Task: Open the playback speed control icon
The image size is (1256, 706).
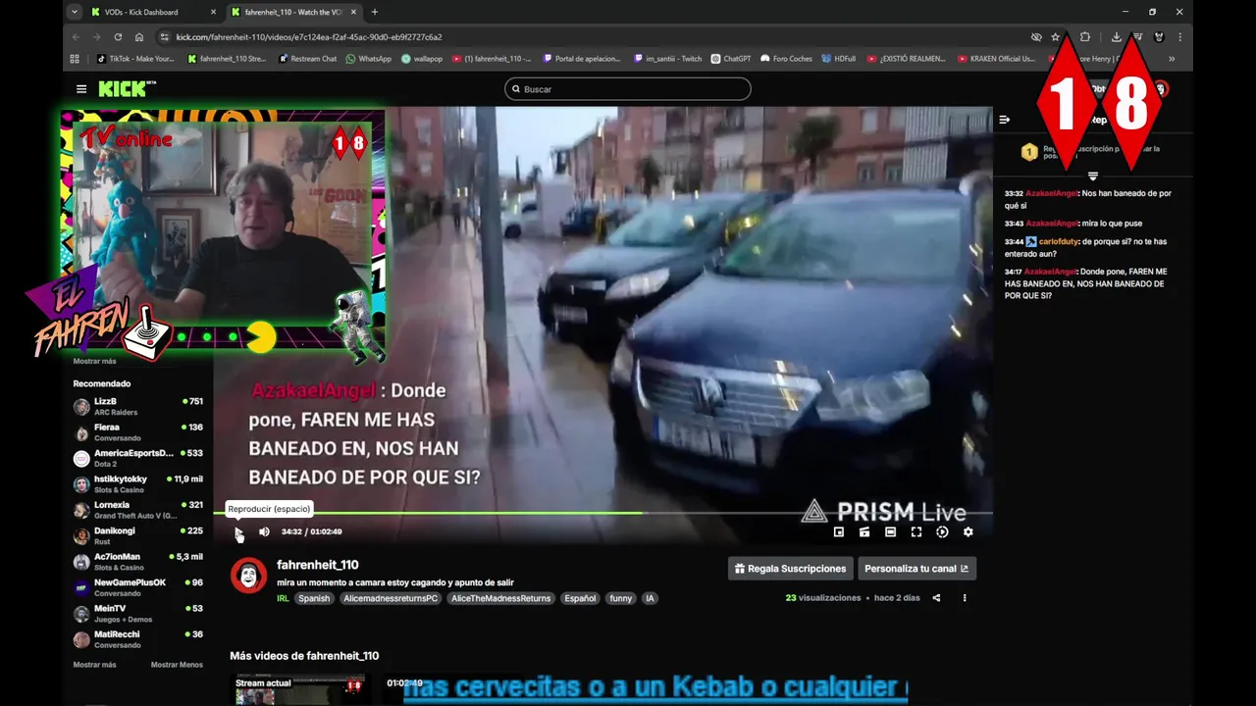Action: pos(942,531)
